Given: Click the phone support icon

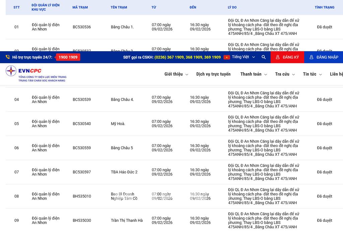Looking at the screenshot, I should pos(8,57).
